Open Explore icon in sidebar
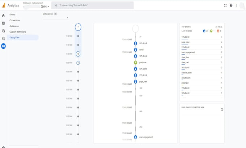The image size is (246, 148). coord(3,31)
